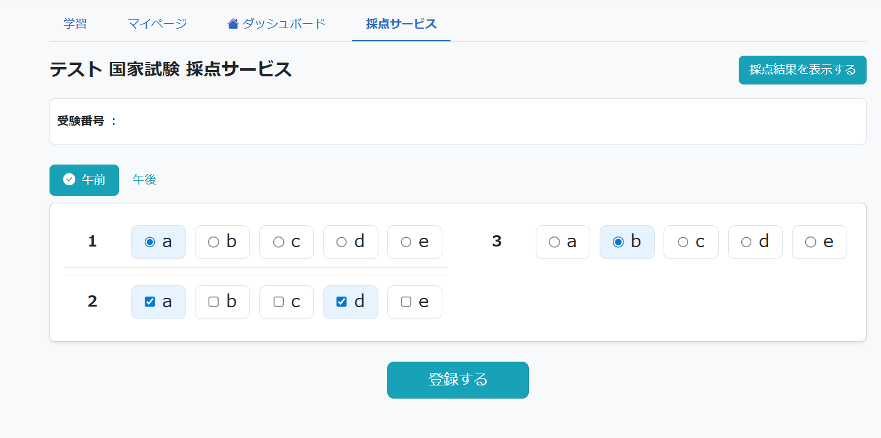Select option b for question 1
Viewport: 881px width, 438px height.
[x=222, y=242]
